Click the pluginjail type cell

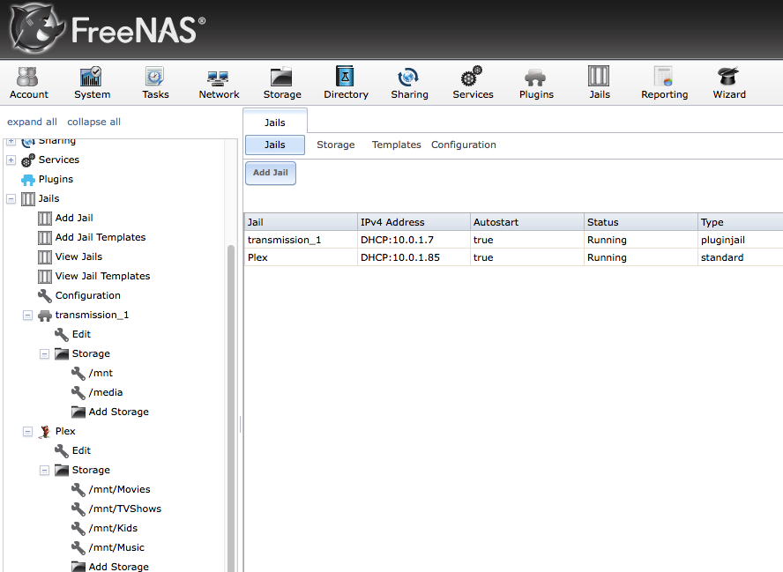click(741, 240)
